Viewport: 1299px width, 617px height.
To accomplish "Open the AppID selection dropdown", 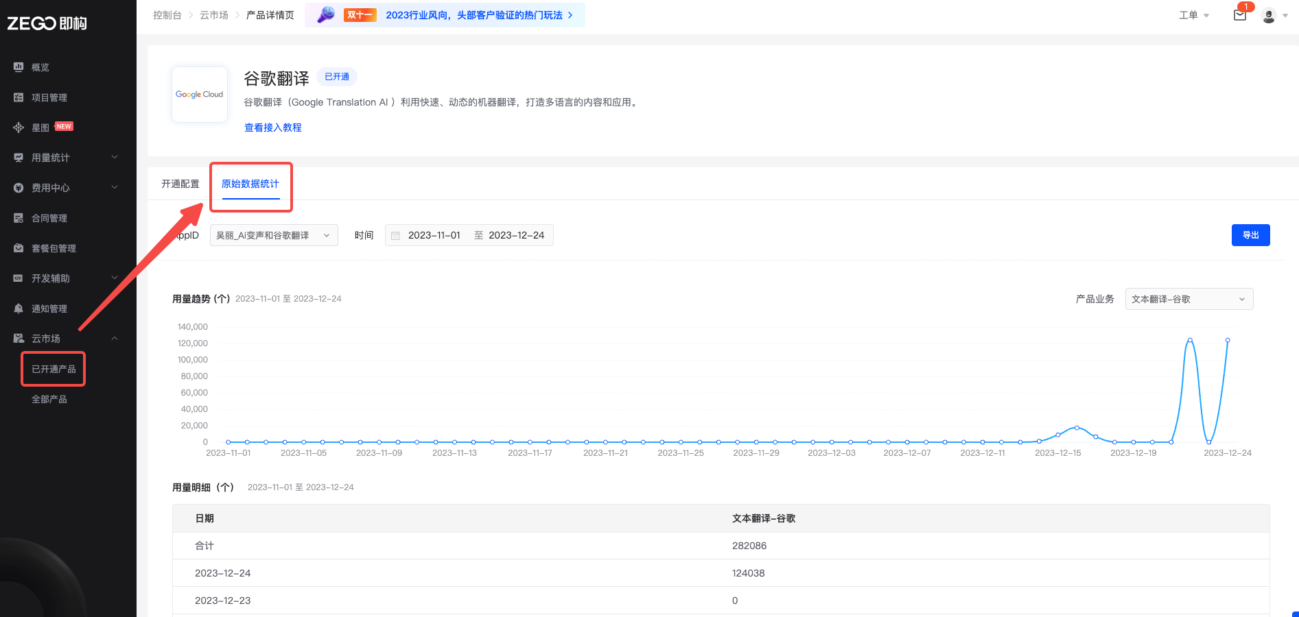I will pos(274,235).
